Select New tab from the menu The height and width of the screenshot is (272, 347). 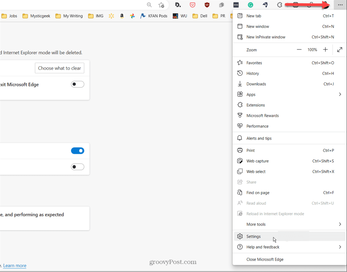[290, 16]
